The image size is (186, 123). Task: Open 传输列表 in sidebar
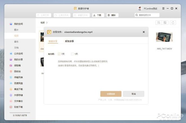click(18, 77)
